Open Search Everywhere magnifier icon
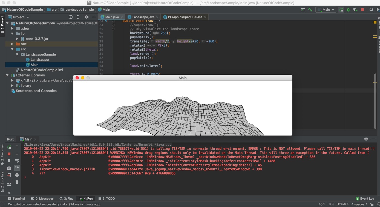 (371, 10)
